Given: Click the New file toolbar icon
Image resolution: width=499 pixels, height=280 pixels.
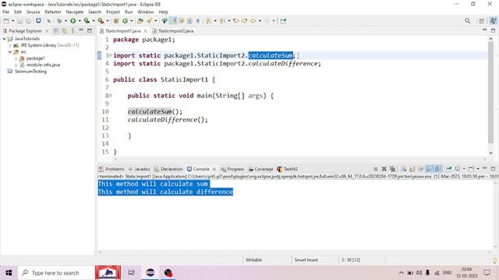Looking at the screenshot, I should pos(6,21).
